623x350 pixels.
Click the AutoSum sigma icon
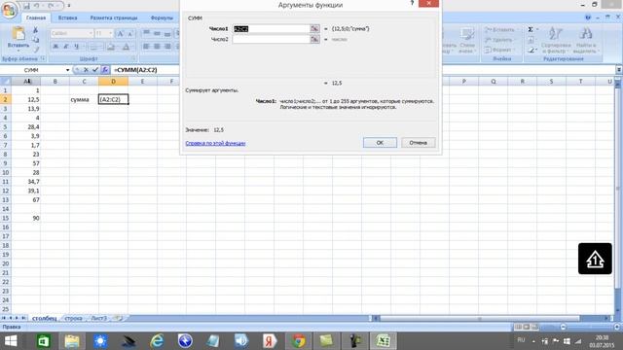click(531, 29)
